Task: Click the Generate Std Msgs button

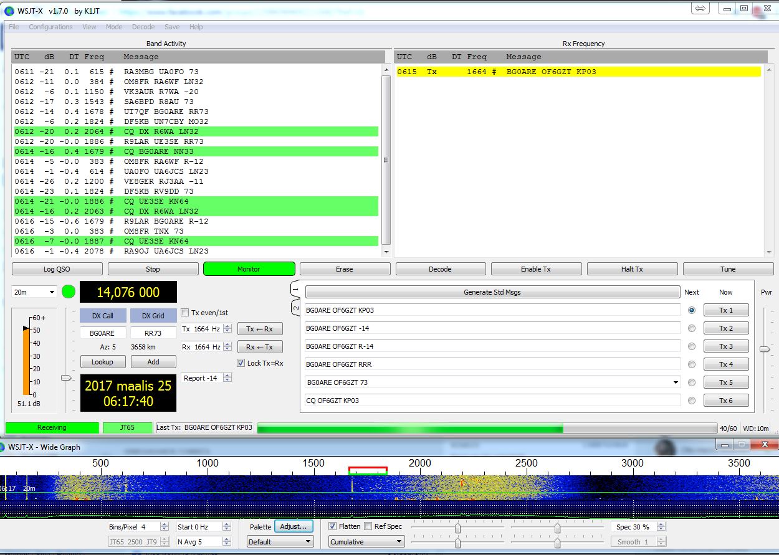Action: coord(492,292)
